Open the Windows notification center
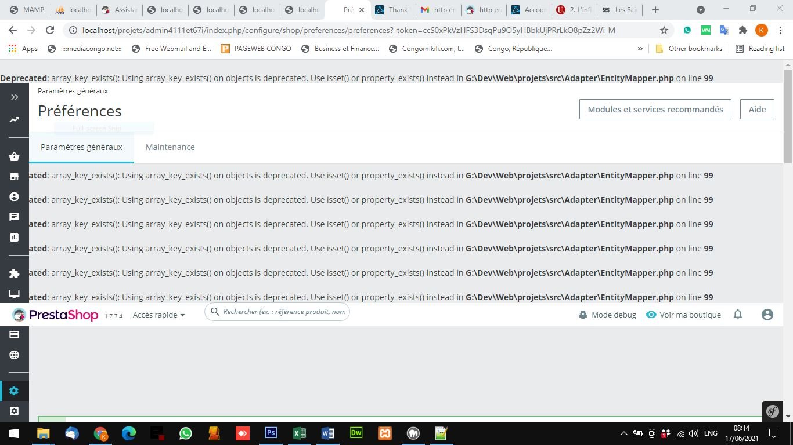This screenshot has width=793, height=445. coord(774,433)
